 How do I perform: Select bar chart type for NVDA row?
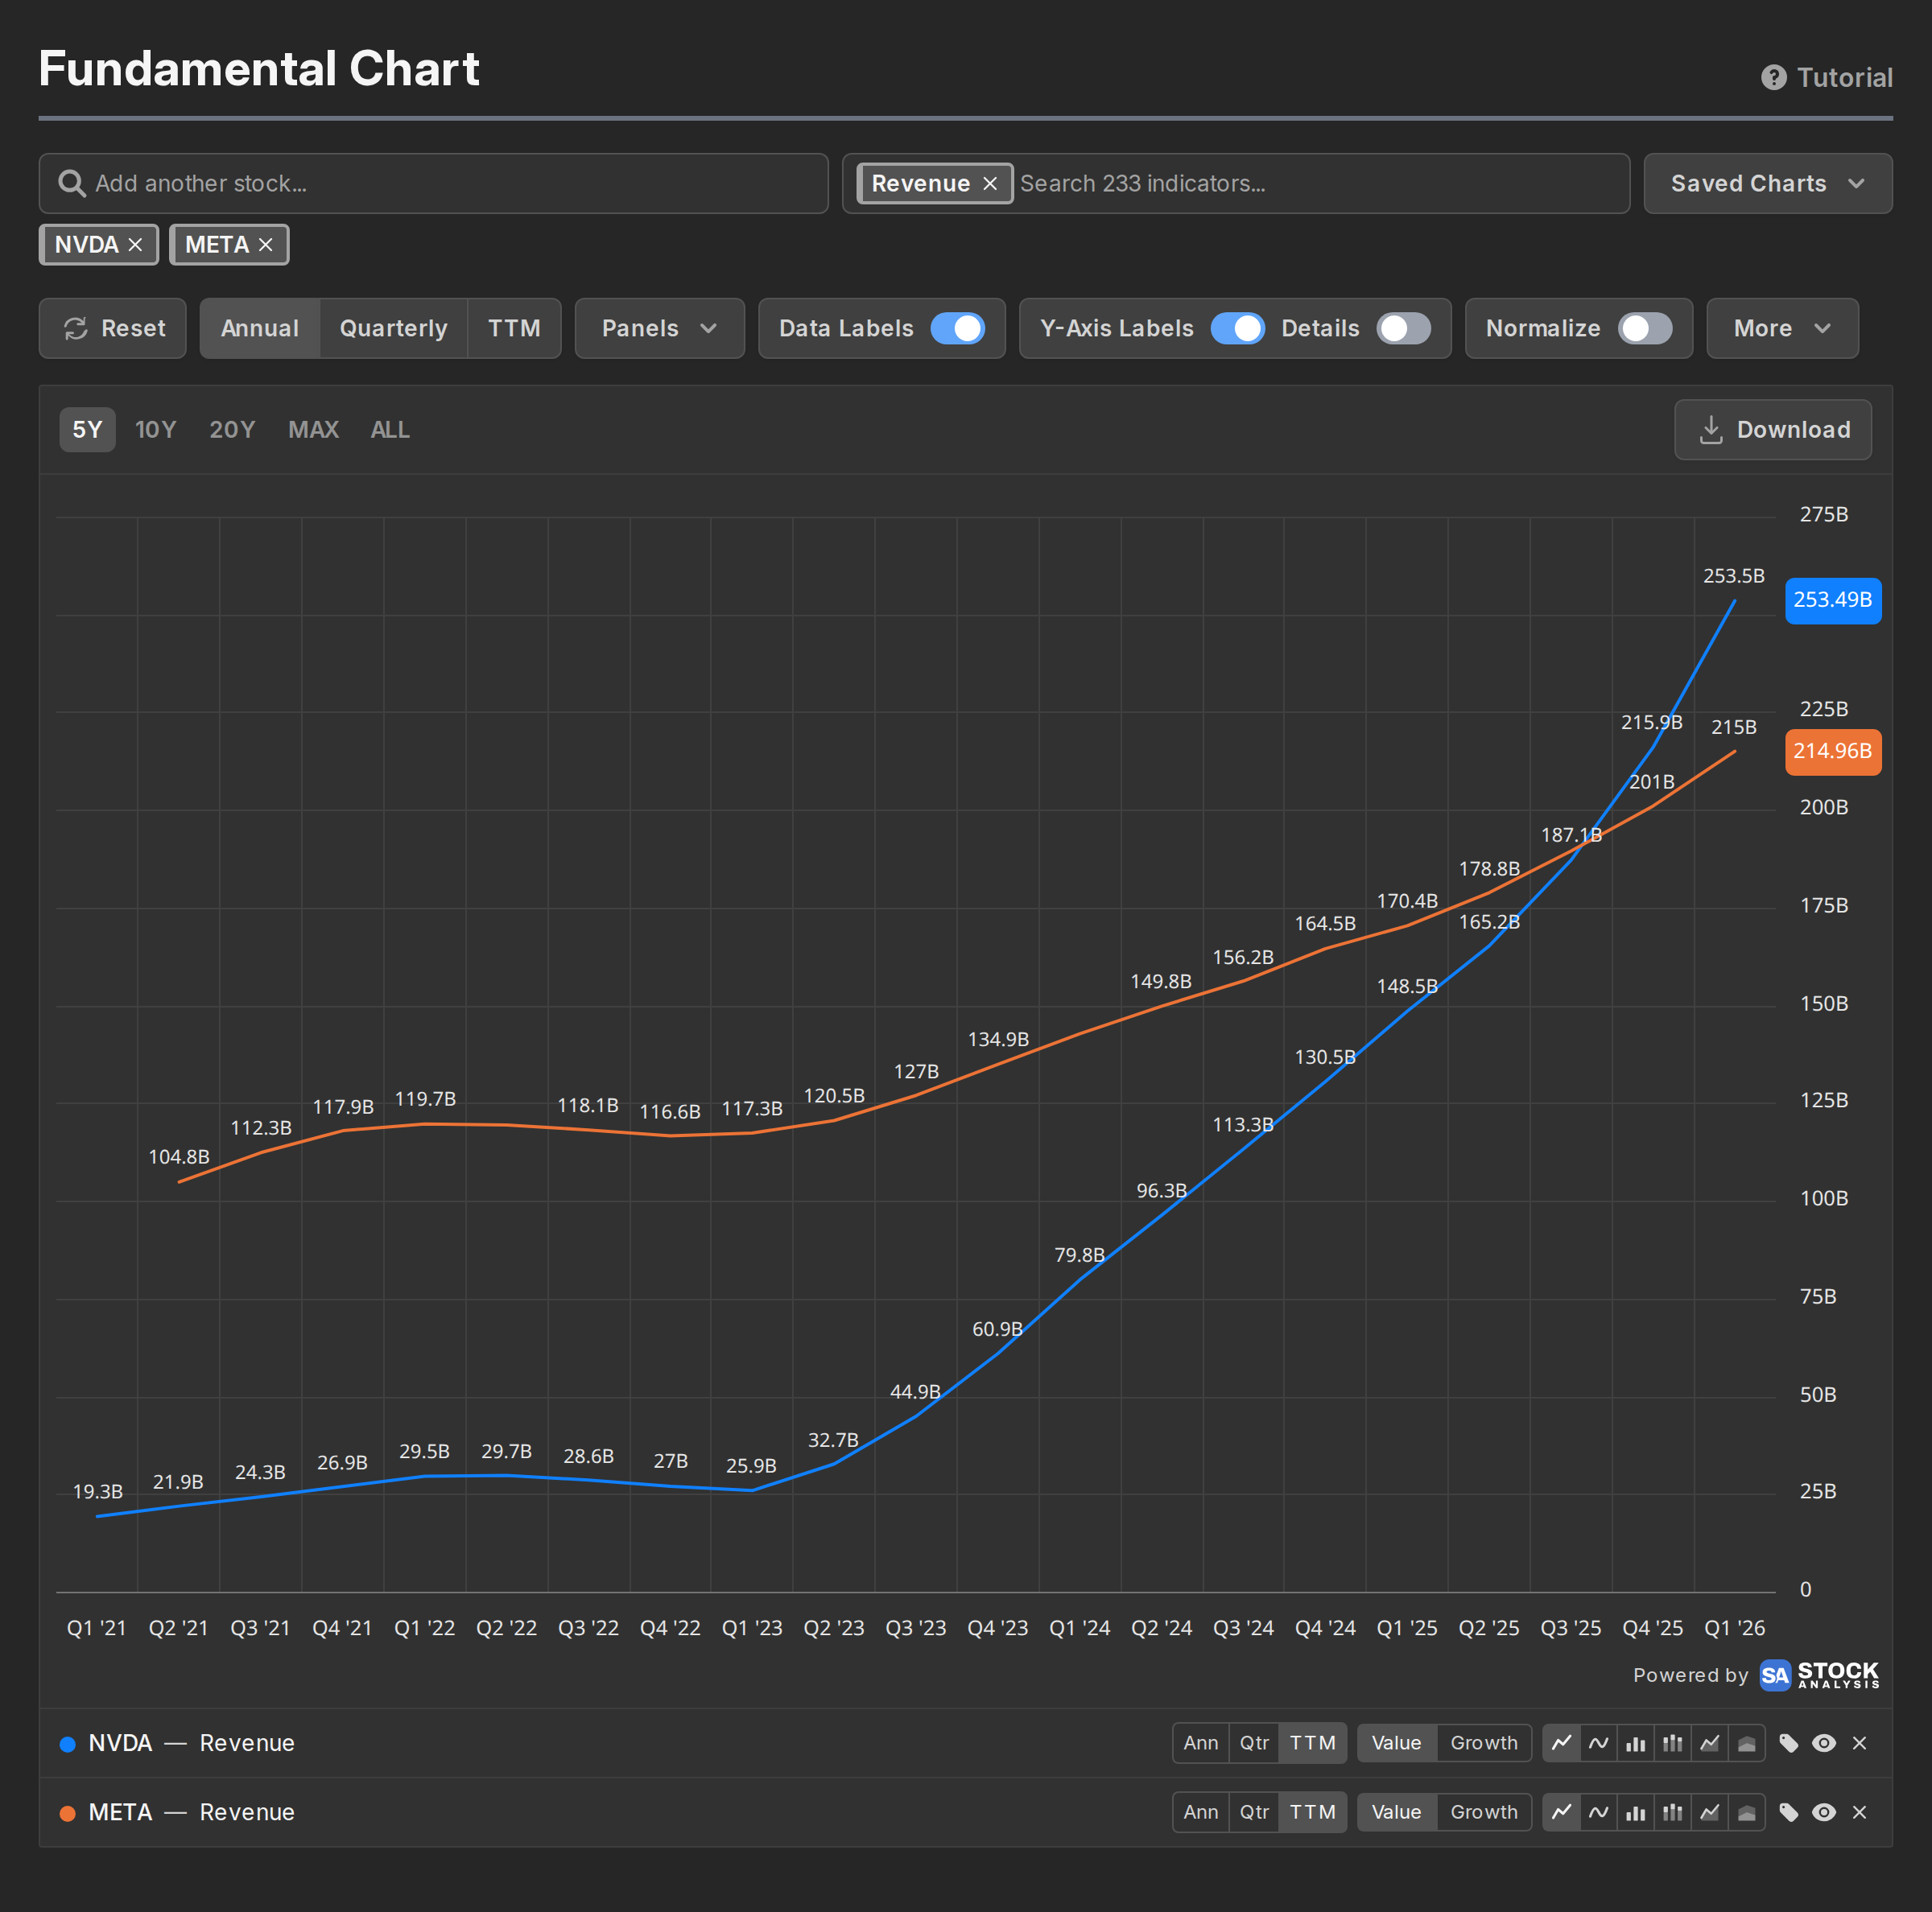click(x=1636, y=1743)
